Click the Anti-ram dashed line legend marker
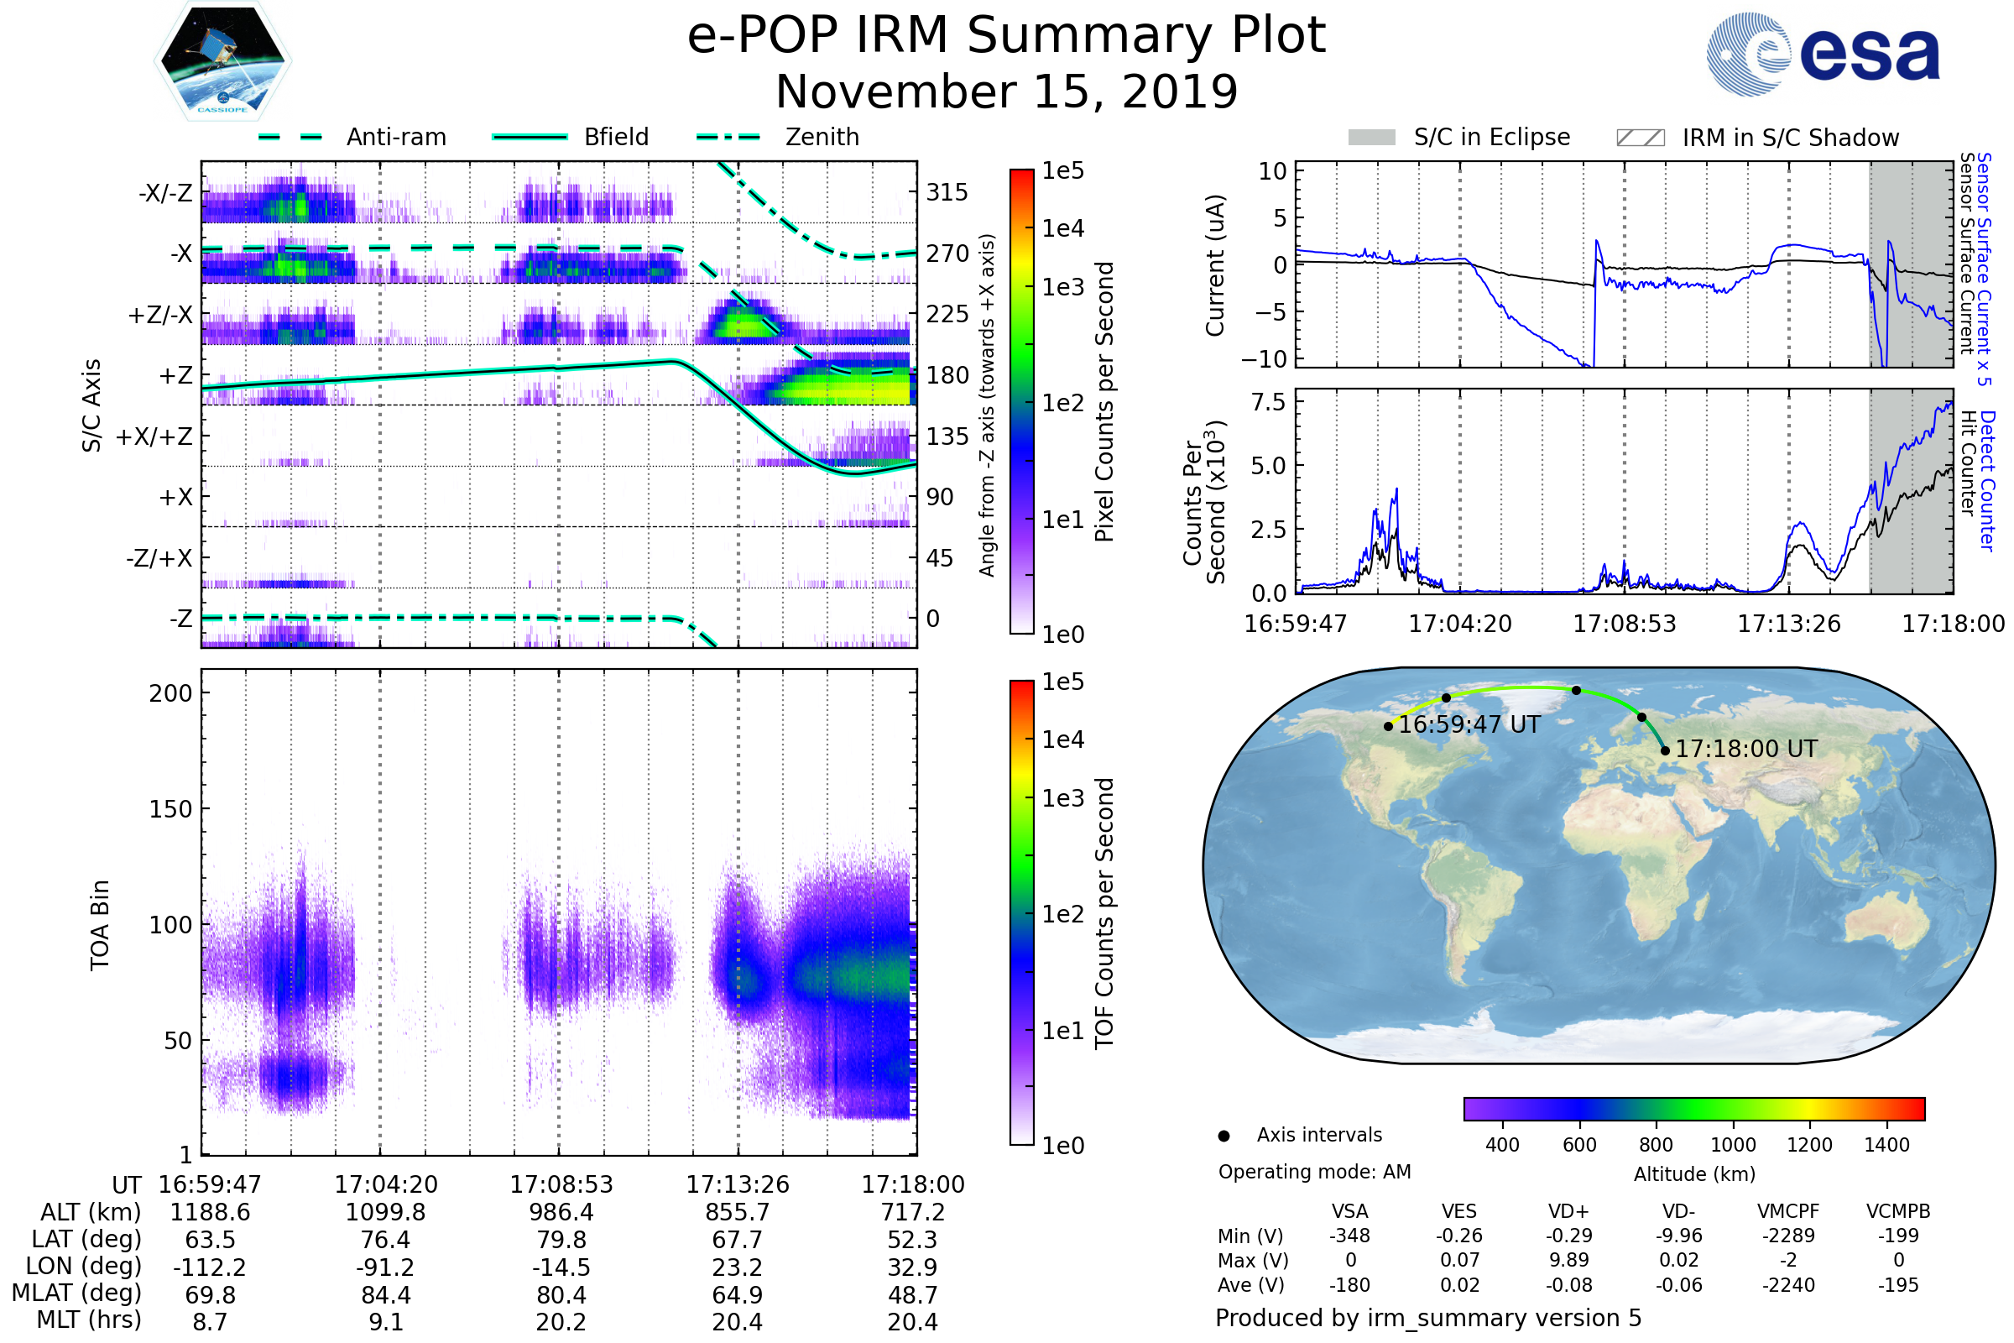Image resolution: width=2014 pixels, height=1343 pixels. coord(290,137)
